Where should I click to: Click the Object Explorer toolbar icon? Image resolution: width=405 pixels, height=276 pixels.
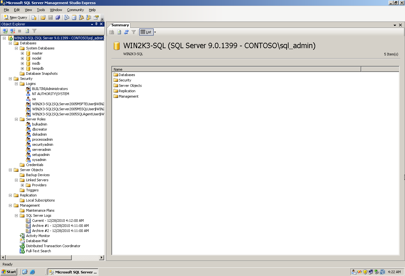point(82,17)
